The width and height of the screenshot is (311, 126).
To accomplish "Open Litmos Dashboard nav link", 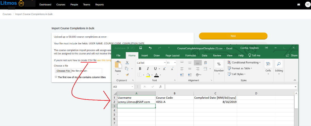I will pyautogui.click(x=45, y=5).
